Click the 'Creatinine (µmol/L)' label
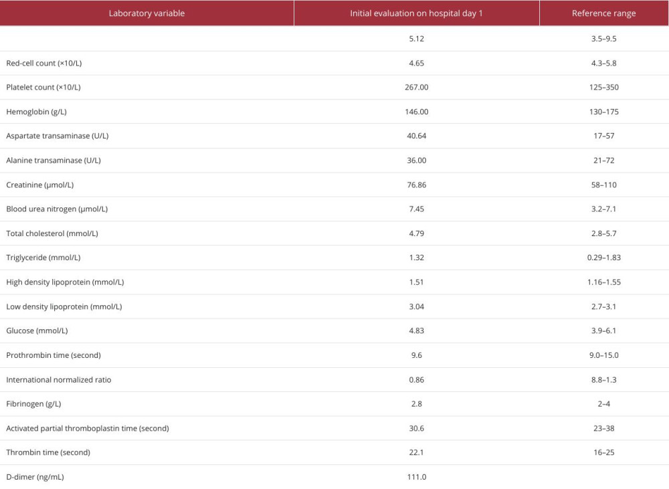This screenshot has height=489, width=669. 39,185
